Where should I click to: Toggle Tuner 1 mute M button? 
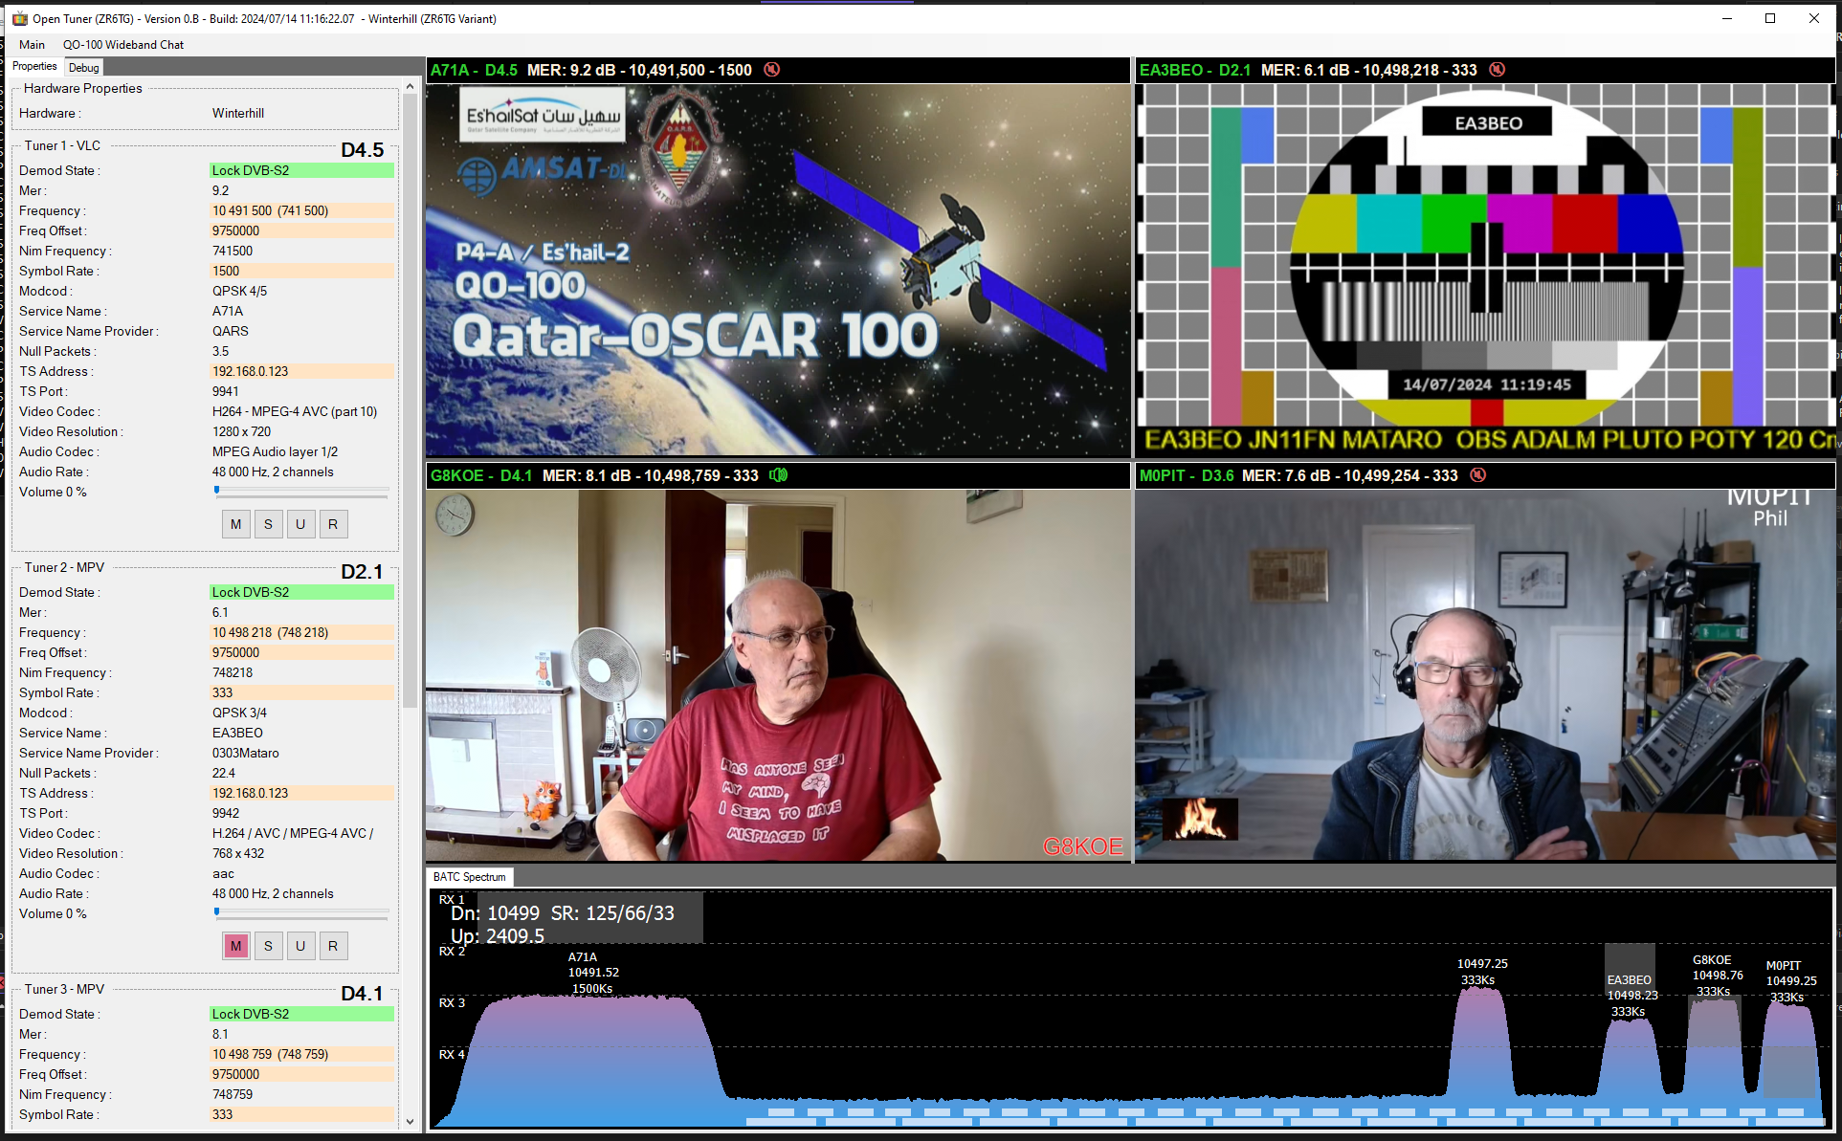(236, 524)
